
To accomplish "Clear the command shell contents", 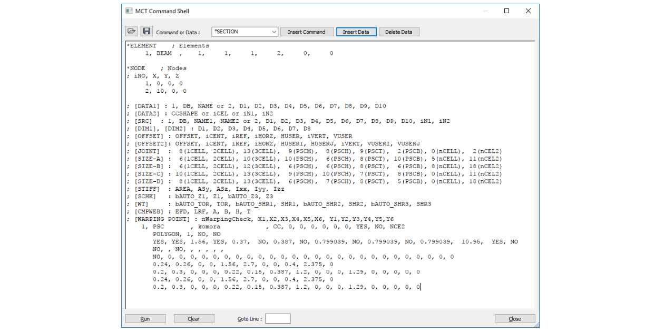I will pyautogui.click(x=194, y=319).
